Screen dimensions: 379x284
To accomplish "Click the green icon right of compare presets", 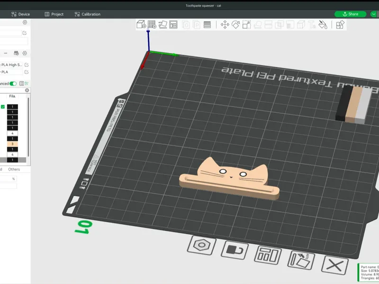I will coord(27,84).
